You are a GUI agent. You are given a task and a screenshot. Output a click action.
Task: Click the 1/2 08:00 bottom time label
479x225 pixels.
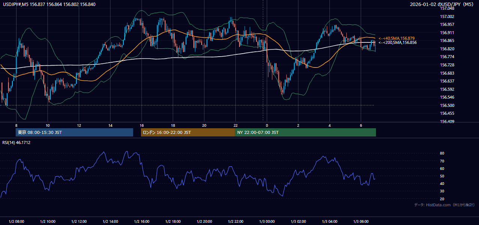[16, 222]
